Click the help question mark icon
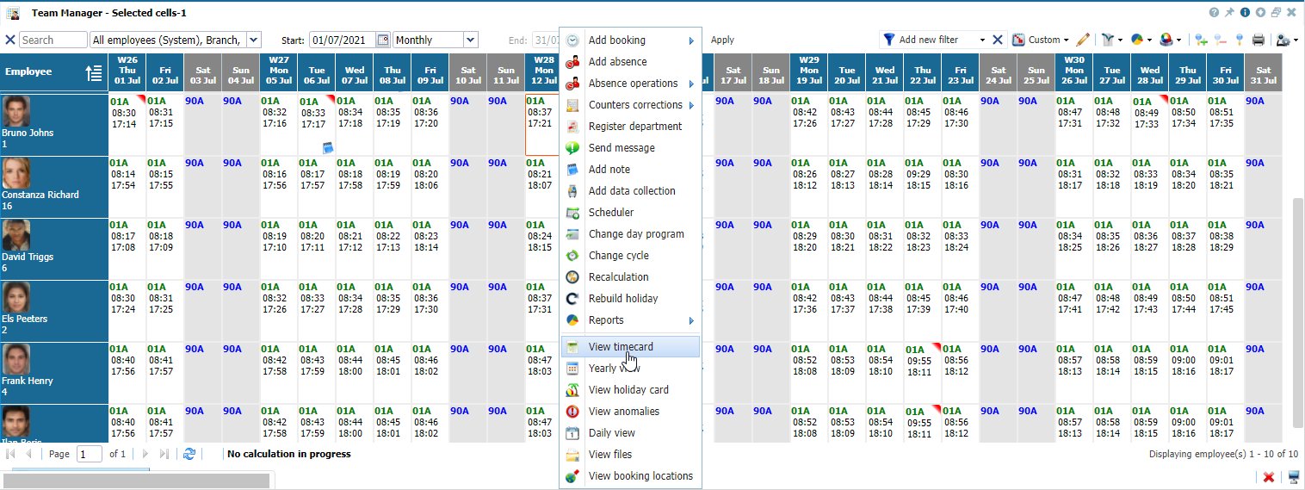 click(1214, 13)
